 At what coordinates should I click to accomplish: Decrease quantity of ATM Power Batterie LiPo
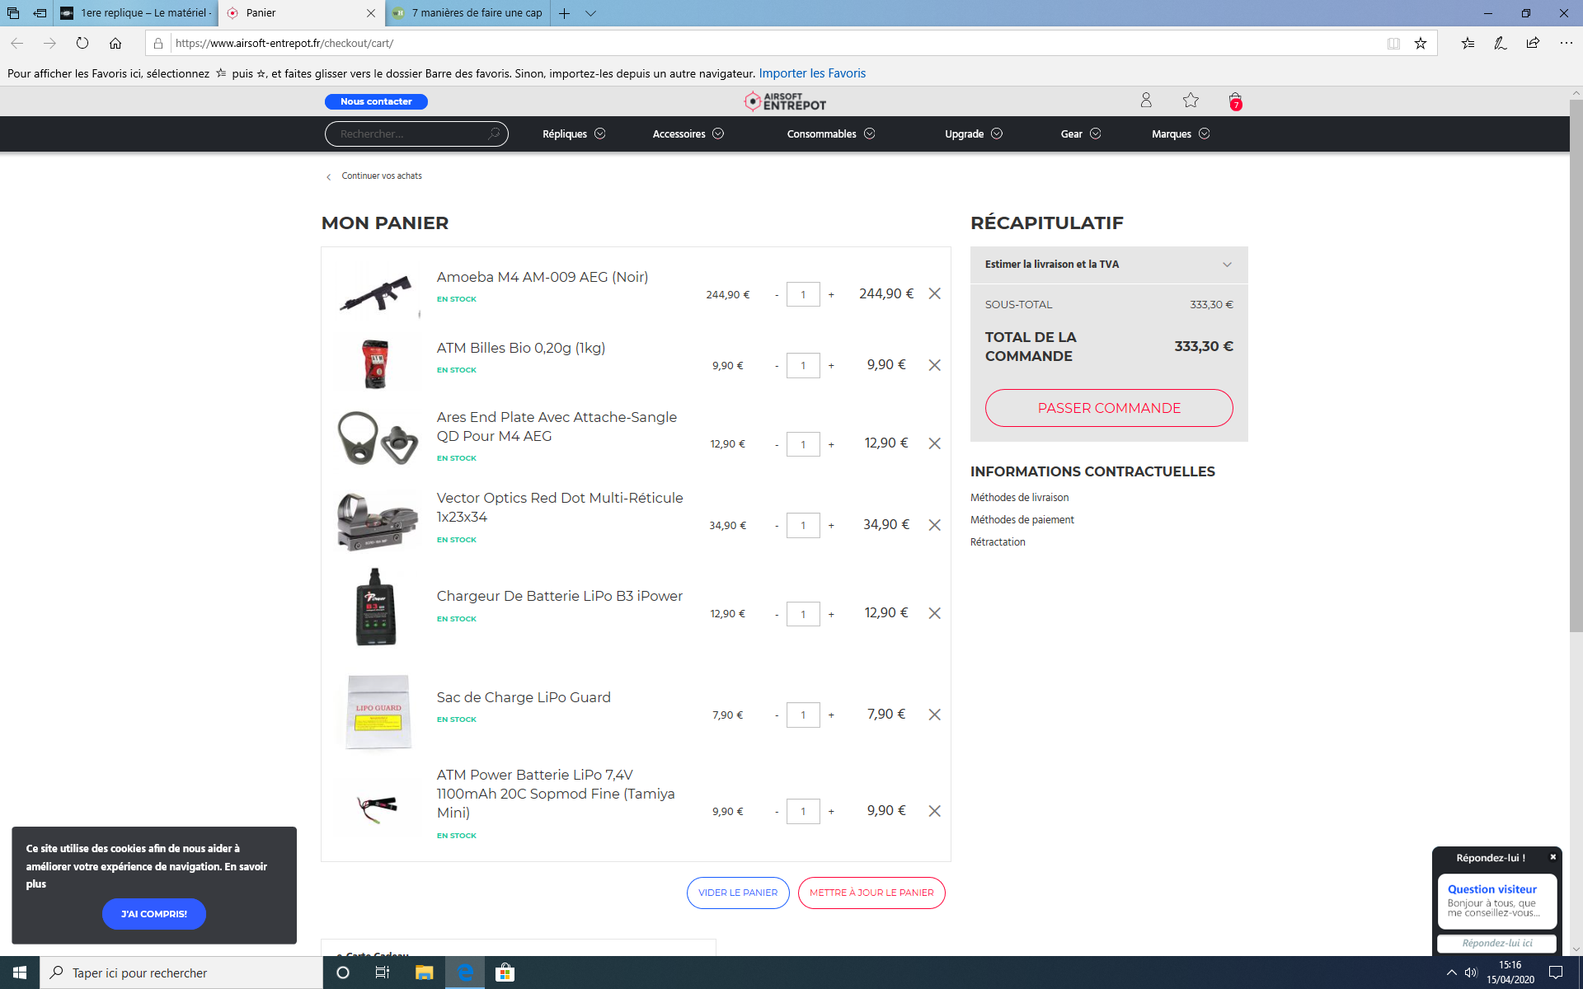tap(777, 812)
